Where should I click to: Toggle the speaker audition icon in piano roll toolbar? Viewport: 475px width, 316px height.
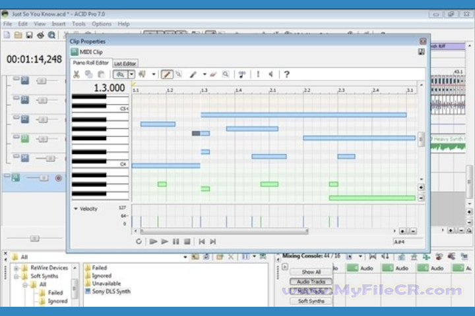(271, 74)
